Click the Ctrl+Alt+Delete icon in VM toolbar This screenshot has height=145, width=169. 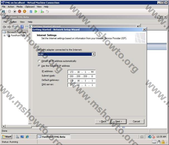pos(3,11)
